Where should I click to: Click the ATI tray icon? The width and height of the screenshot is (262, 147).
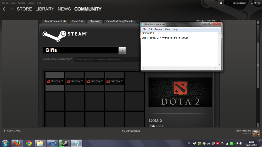click(x=218, y=143)
